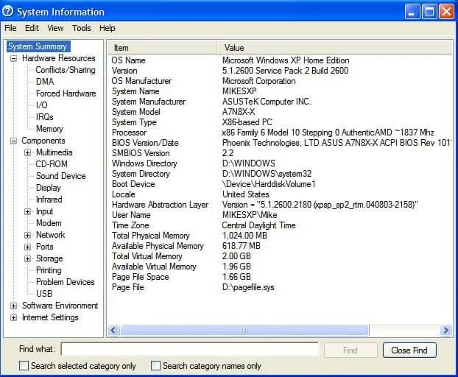
Task: Select the Windows Directory row
Action: click(x=280, y=163)
